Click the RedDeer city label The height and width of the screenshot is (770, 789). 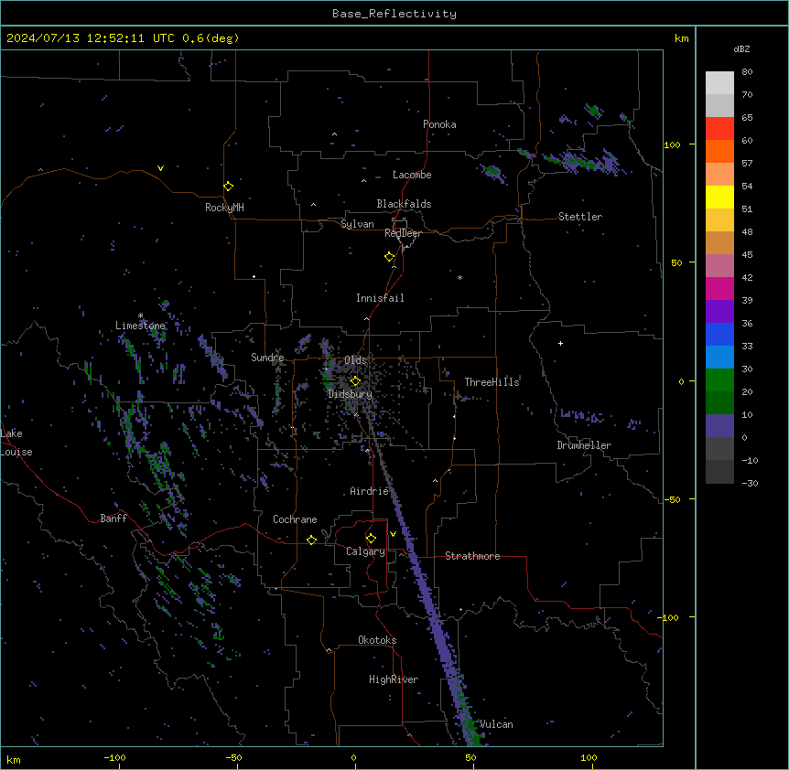[403, 233]
